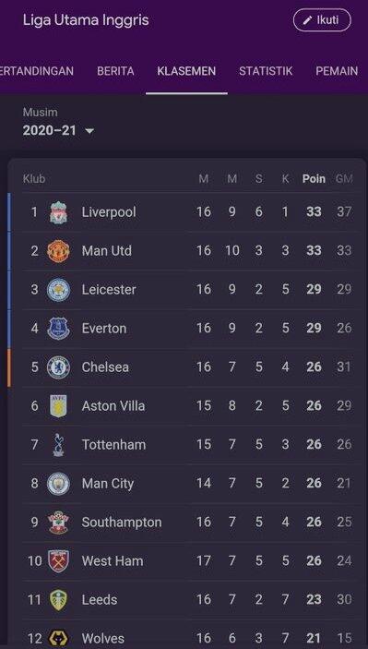Open West Ham via its crest

[58, 561]
